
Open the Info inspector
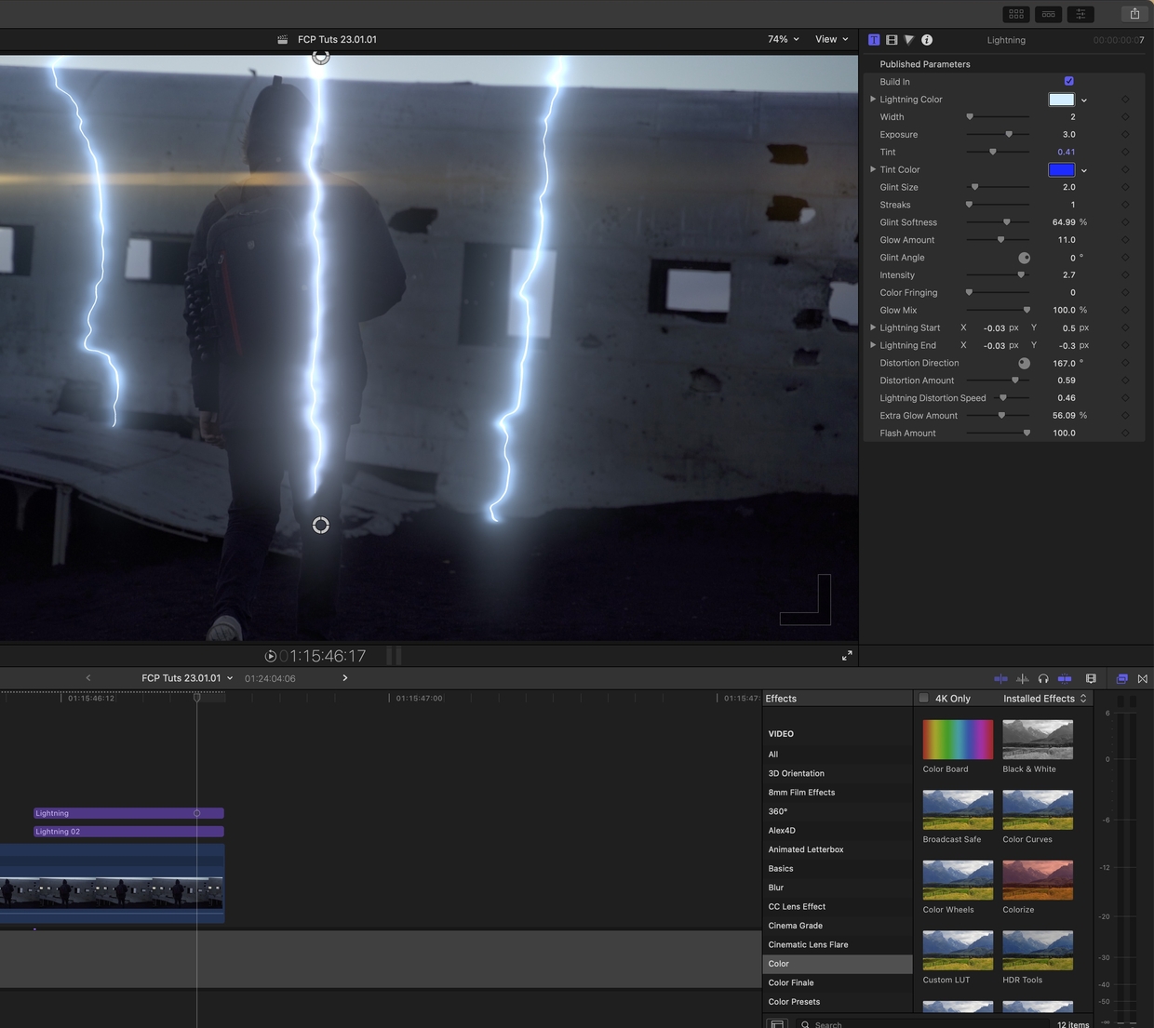coord(926,39)
